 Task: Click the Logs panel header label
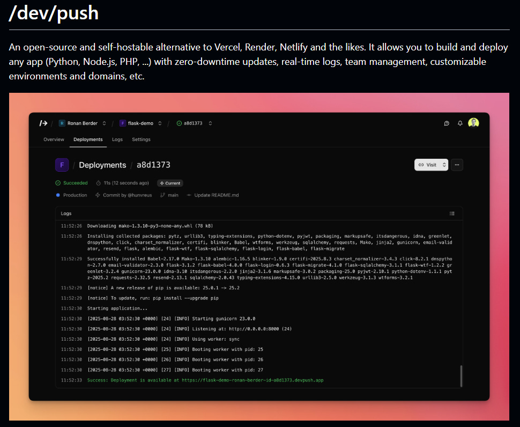click(66, 213)
